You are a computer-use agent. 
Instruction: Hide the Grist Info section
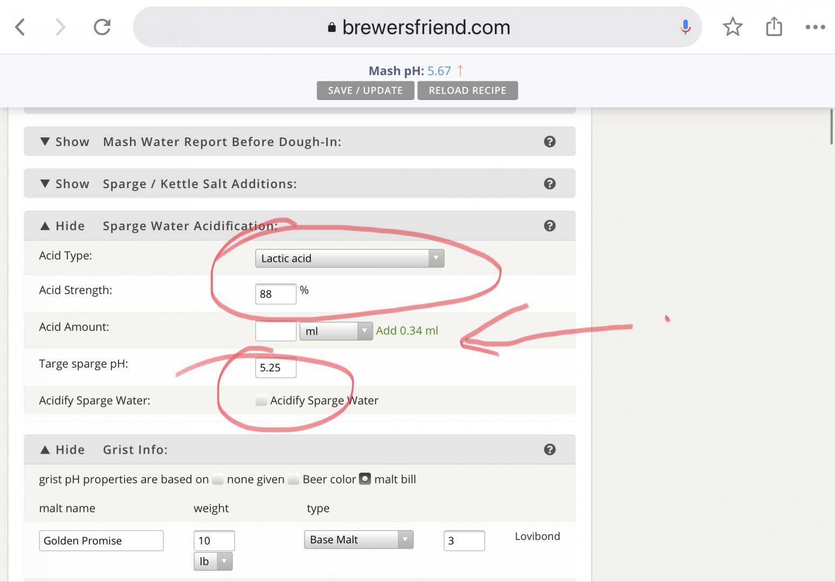(63, 450)
